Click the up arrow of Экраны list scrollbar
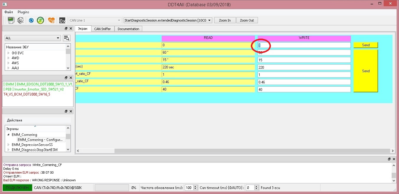399x194 pixels. click(x=68, y=128)
